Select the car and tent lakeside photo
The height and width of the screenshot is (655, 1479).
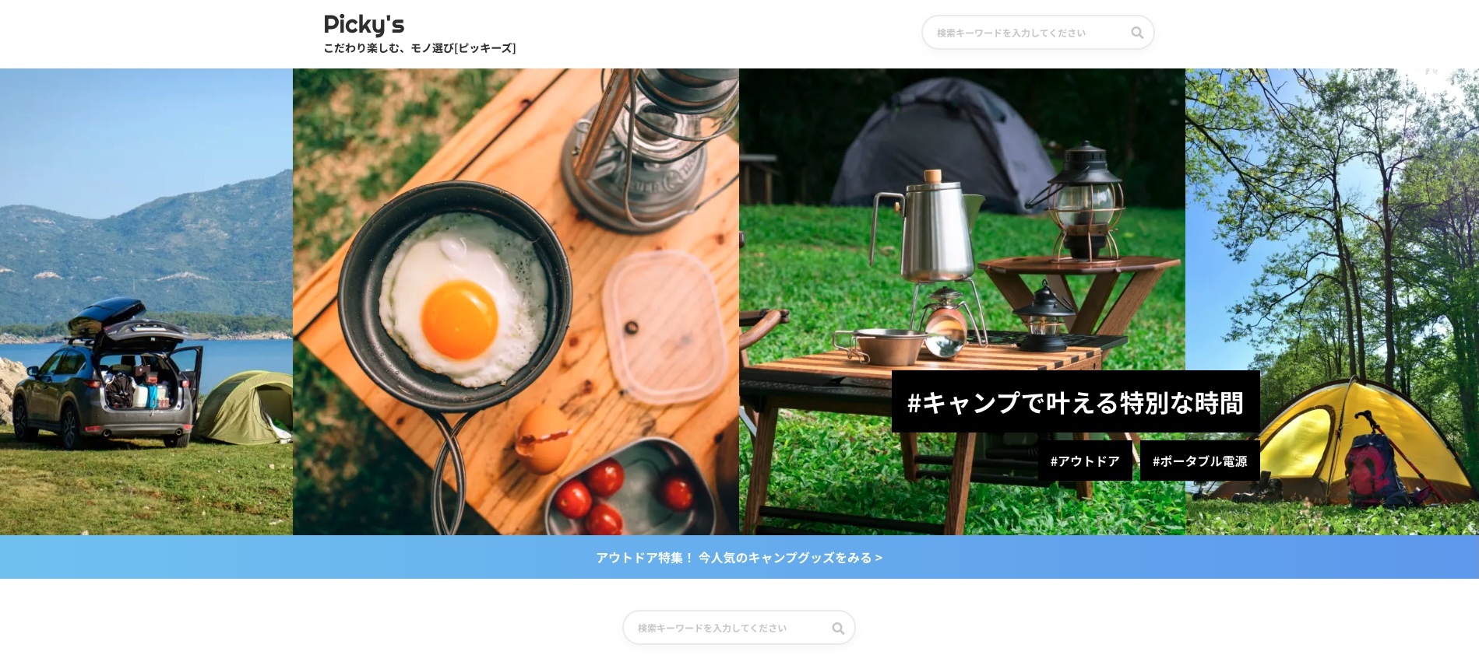pos(146,302)
